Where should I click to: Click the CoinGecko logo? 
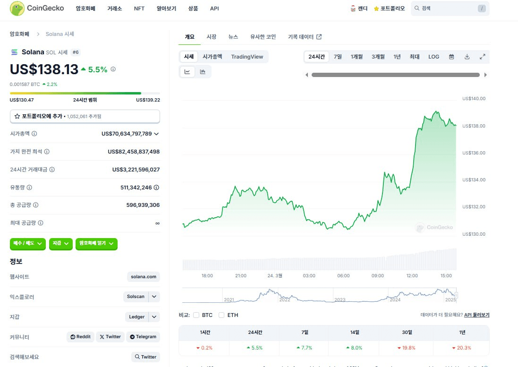pos(37,9)
